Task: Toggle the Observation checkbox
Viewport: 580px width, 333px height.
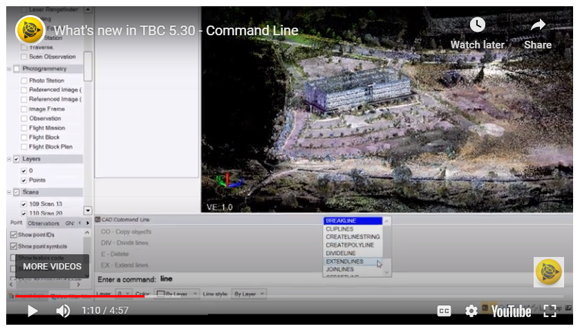Action: (x=24, y=119)
